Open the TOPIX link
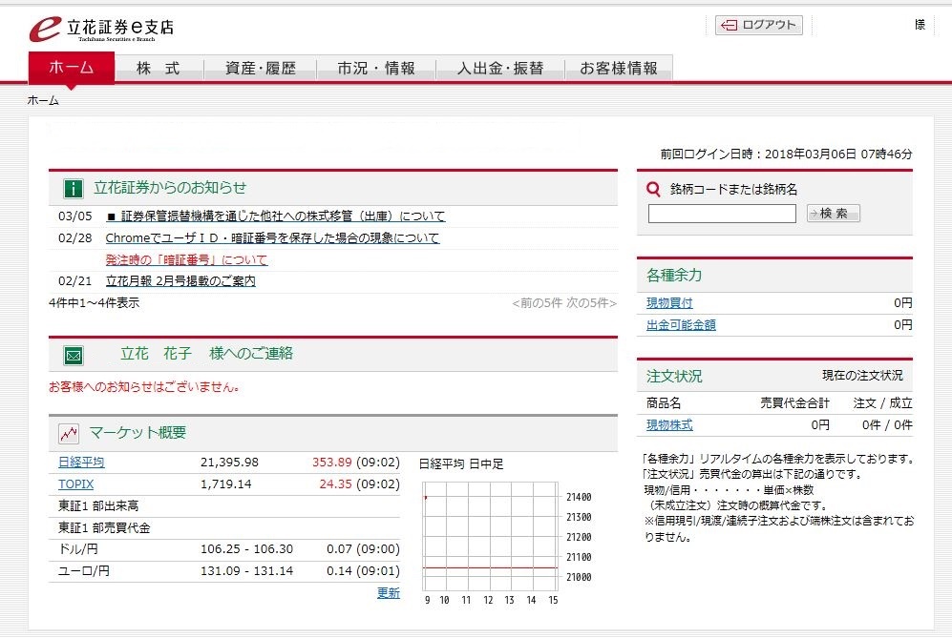The image size is (952, 638). tap(75, 484)
